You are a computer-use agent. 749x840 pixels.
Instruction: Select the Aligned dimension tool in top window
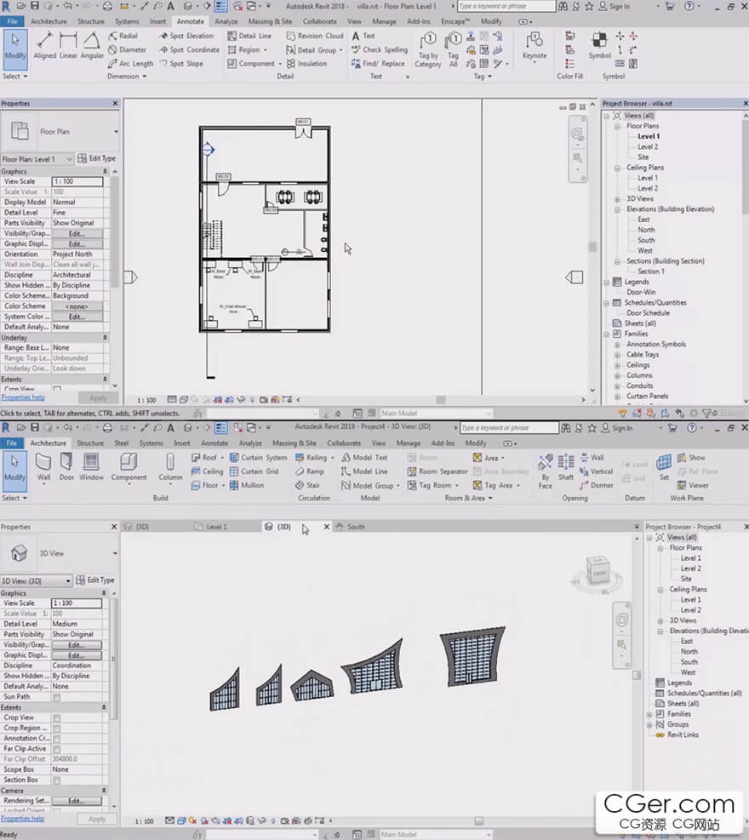(x=44, y=45)
